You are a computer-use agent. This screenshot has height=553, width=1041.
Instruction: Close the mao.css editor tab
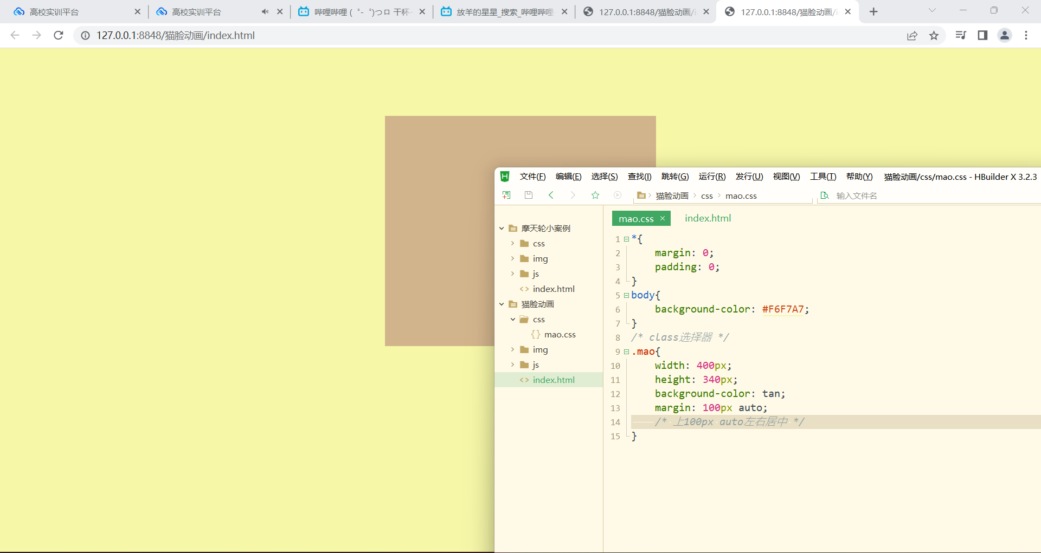(x=662, y=218)
